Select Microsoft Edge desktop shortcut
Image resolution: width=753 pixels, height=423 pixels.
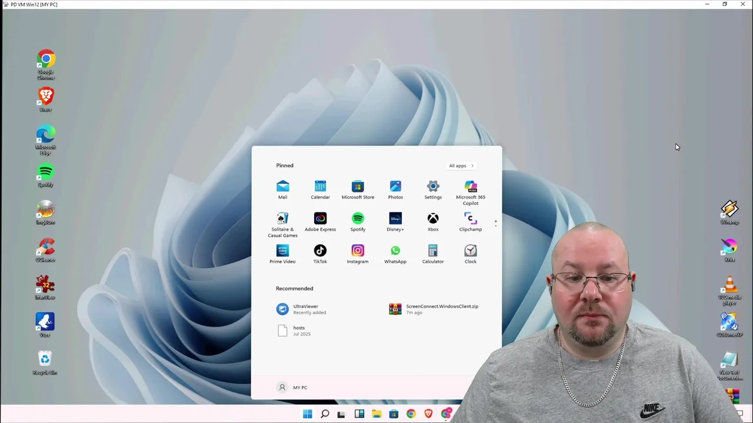[46, 140]
